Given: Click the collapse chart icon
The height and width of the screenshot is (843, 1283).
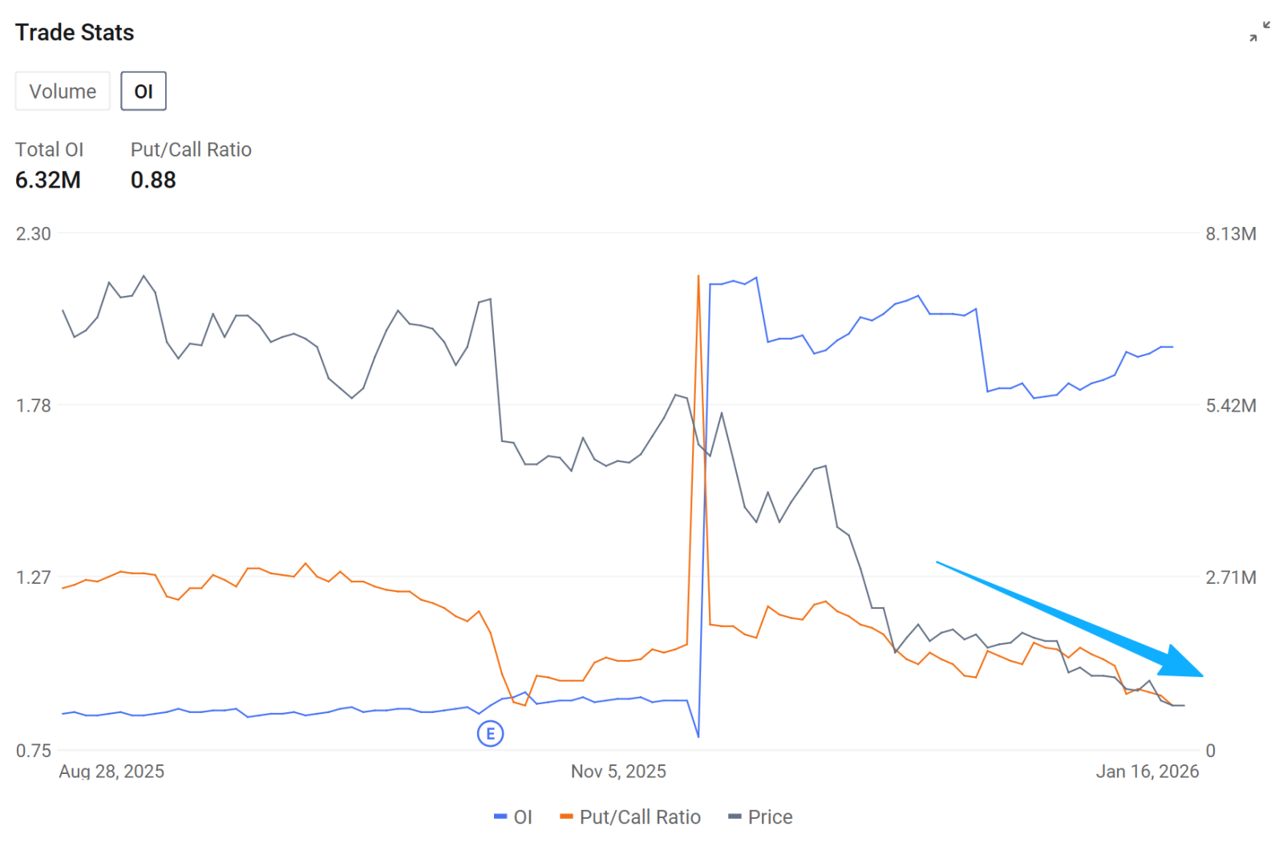Looking at the screenshot, I should (1259, 32).
